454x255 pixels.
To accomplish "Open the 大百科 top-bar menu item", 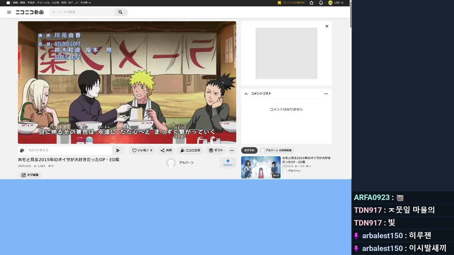I will 55,2.
